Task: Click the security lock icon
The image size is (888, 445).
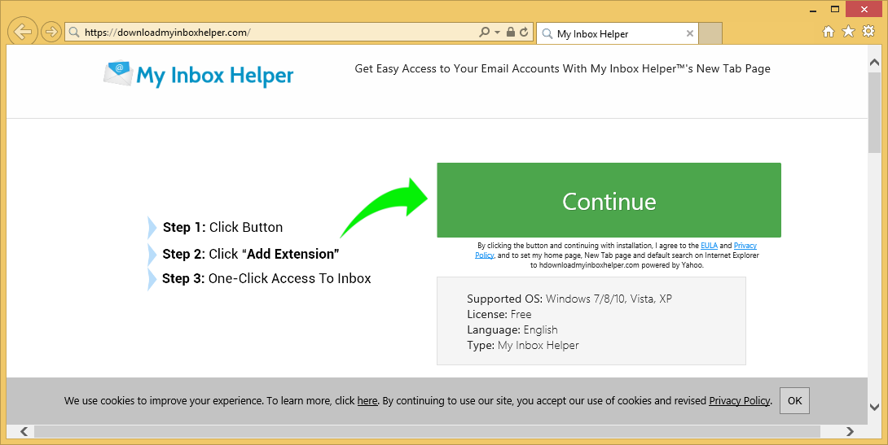Action: point(510,33)
